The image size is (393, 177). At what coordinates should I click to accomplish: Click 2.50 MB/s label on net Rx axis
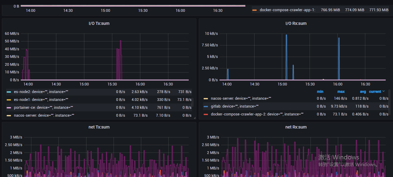click(x=210, y=145)
